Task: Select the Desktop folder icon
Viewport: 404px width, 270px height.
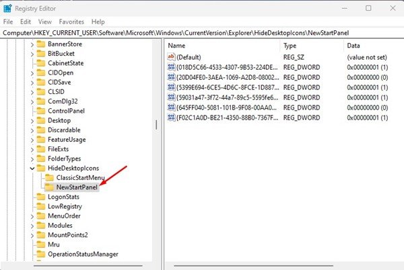Action: [x=40, y=120]
